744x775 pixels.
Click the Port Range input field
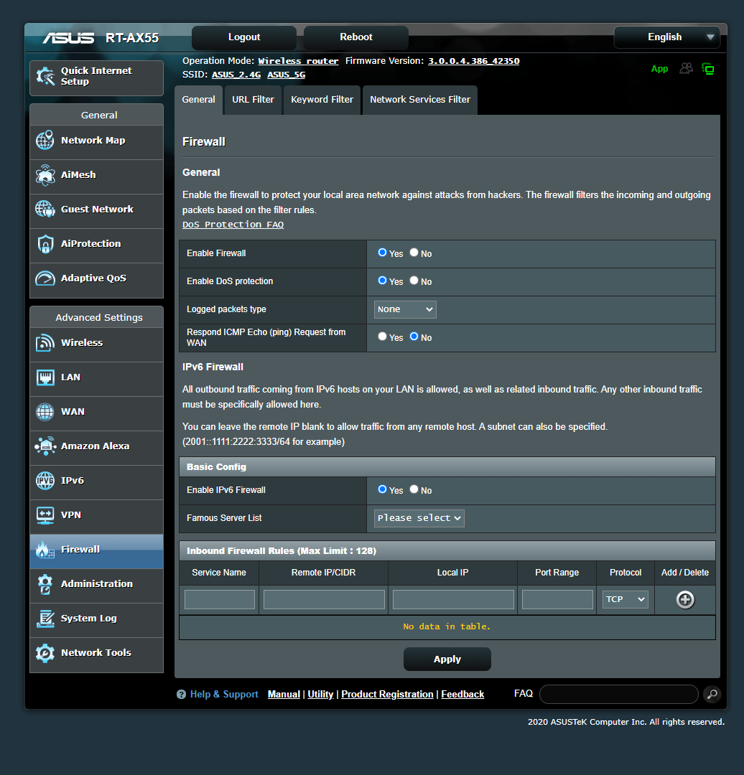click(557, 599)
